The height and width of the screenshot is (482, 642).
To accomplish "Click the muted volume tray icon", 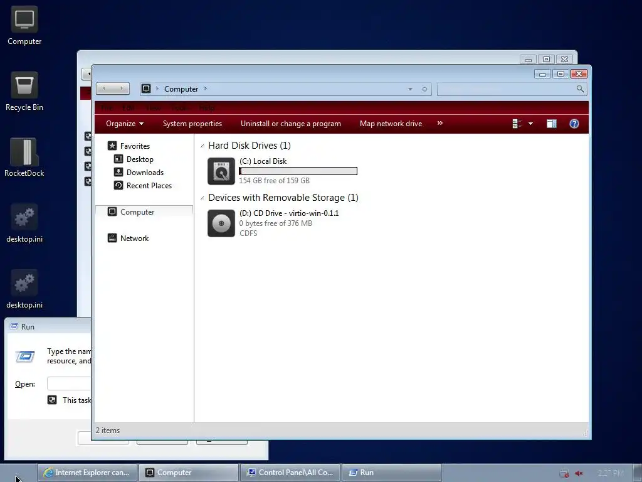I will point(579,473).
